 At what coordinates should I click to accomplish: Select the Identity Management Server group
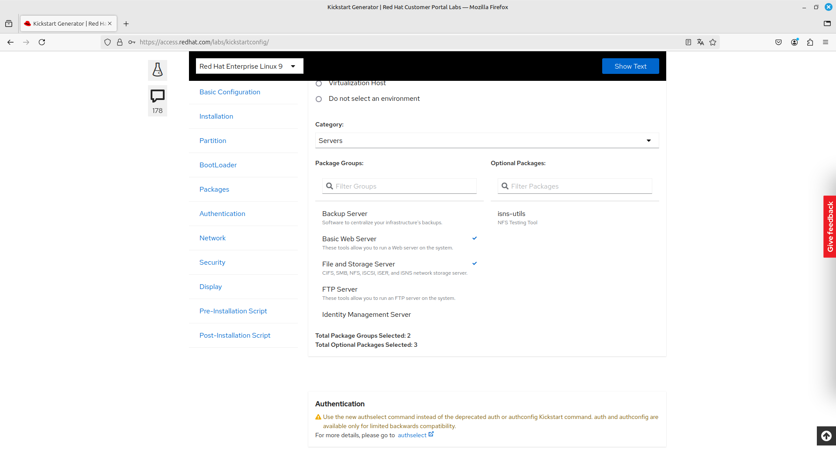pyautogui.click(x=399, y=315)
